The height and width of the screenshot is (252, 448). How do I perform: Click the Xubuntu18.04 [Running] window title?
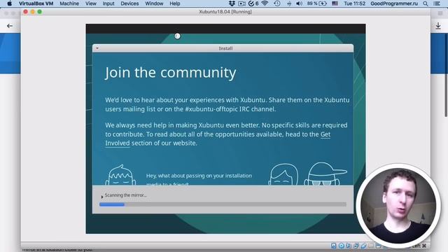(x=225, y=12)
